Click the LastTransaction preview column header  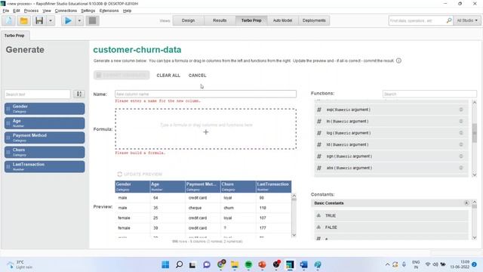[273, 187]
